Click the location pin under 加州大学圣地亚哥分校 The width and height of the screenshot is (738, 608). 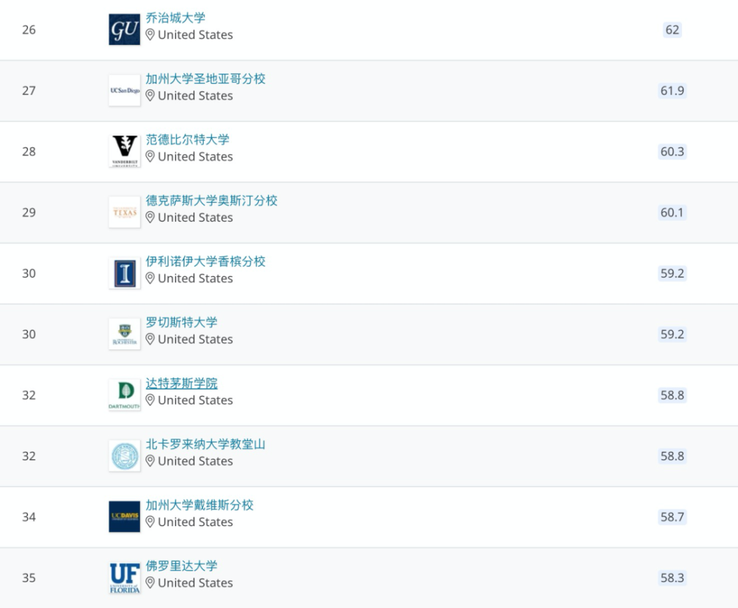pyautogui.click(x=150, y=96)
